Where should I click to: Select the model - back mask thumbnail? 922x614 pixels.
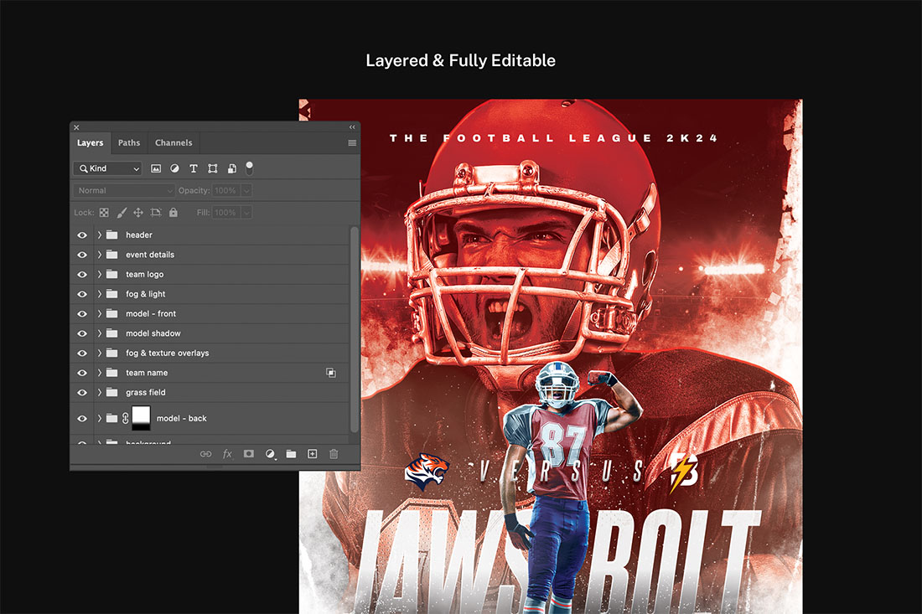pyautogui.click(x=141, y=418)
